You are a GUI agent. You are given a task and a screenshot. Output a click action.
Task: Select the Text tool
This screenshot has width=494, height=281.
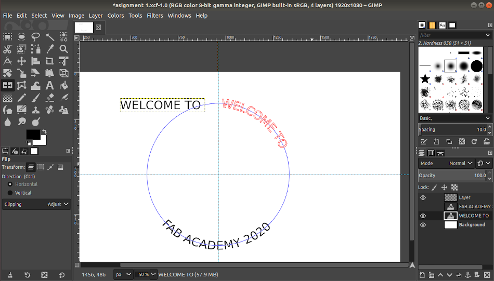[x=50, y=86]
